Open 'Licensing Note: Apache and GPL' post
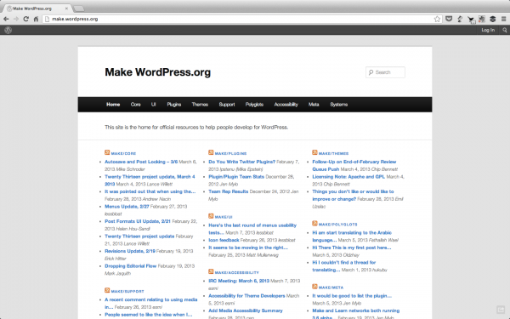 [348, 177]
